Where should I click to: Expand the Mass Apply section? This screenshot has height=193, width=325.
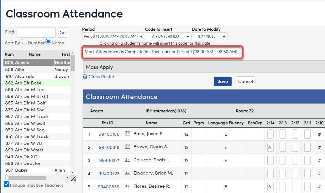(204, 67)
